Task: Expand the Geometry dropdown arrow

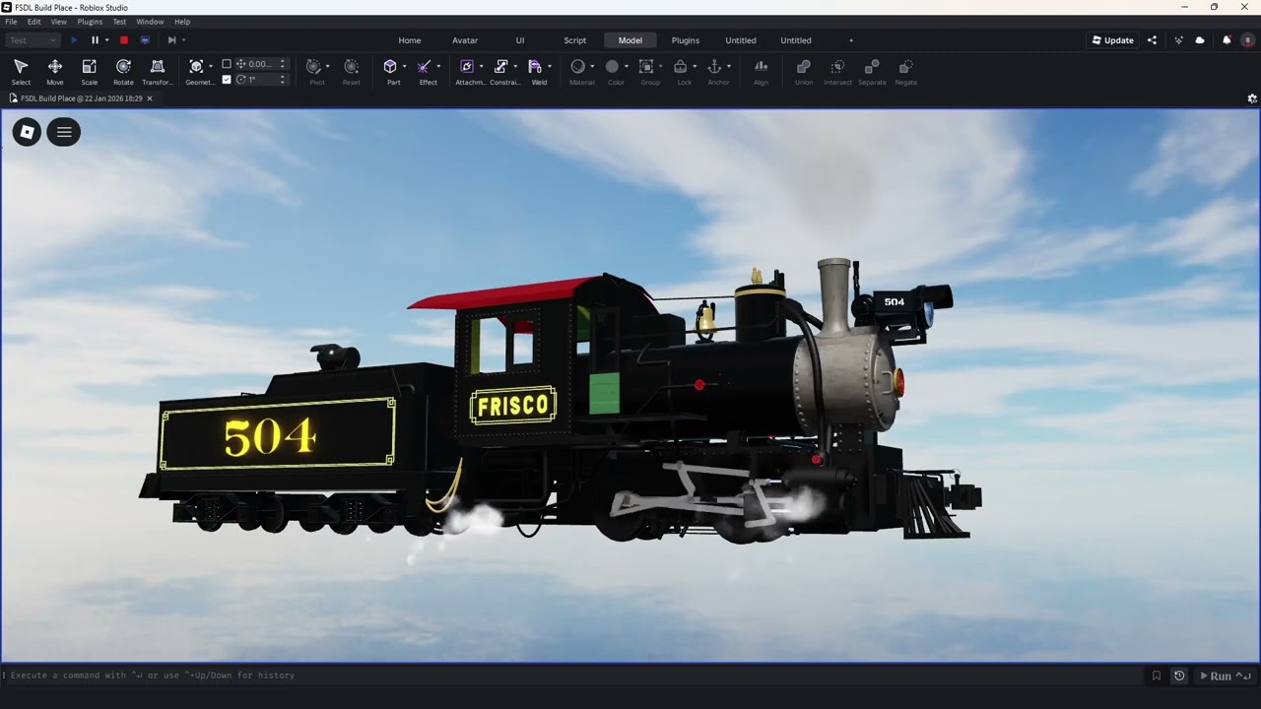Action: (x=211, y=67)
